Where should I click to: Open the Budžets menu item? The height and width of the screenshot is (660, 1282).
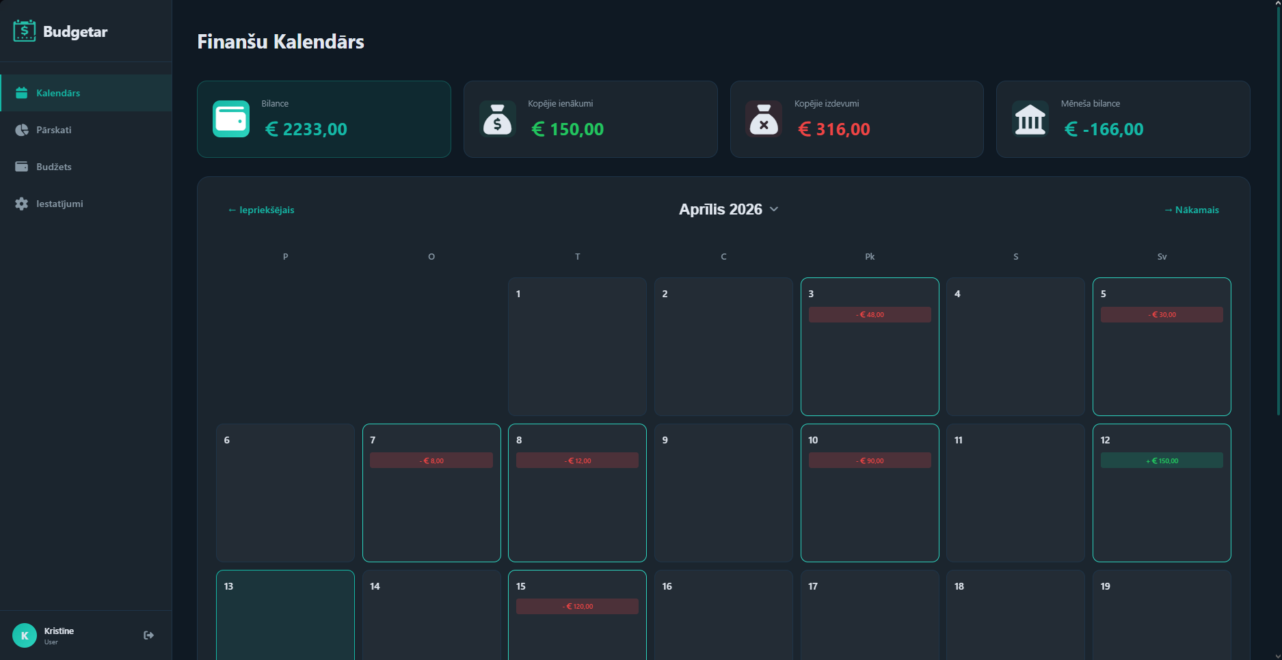(86, 167)
